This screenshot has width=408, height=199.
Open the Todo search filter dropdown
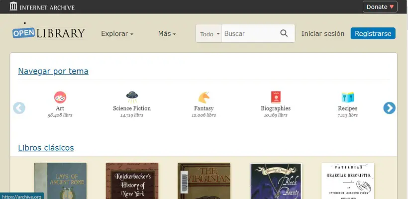[x=209, y=34]
